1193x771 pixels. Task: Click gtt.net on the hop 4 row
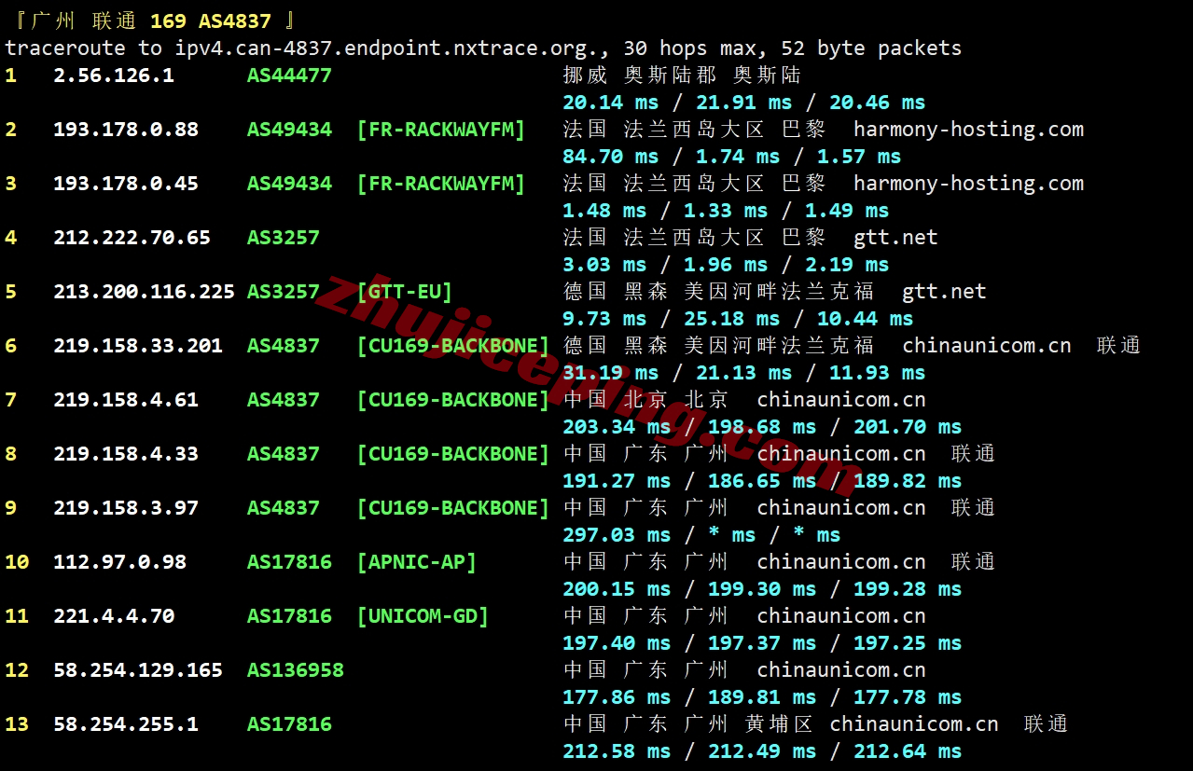click(x=895, y=238)
